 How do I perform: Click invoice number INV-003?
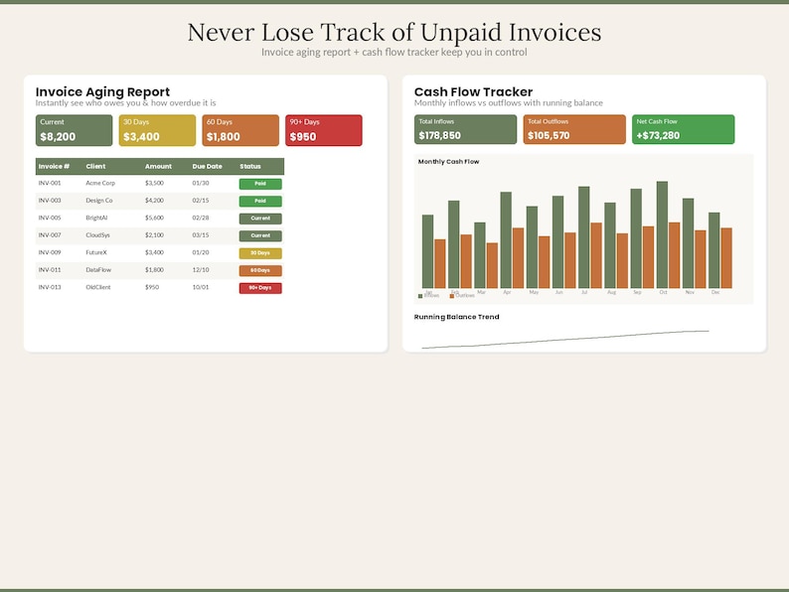pos(50,201)
